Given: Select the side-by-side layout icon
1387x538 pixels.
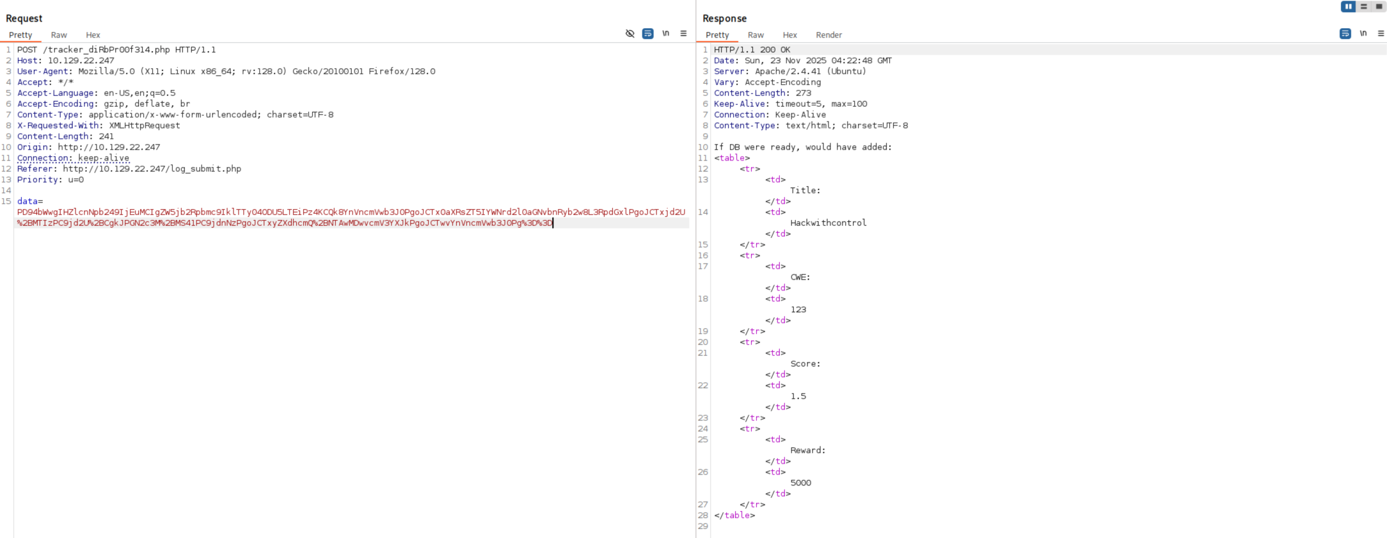Looking at the screenshot, I should (1348, 6).
